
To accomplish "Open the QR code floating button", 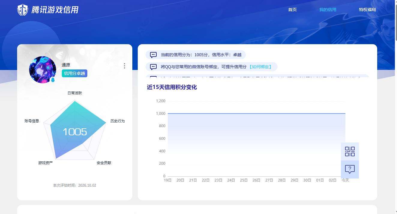I will (350, 151).
